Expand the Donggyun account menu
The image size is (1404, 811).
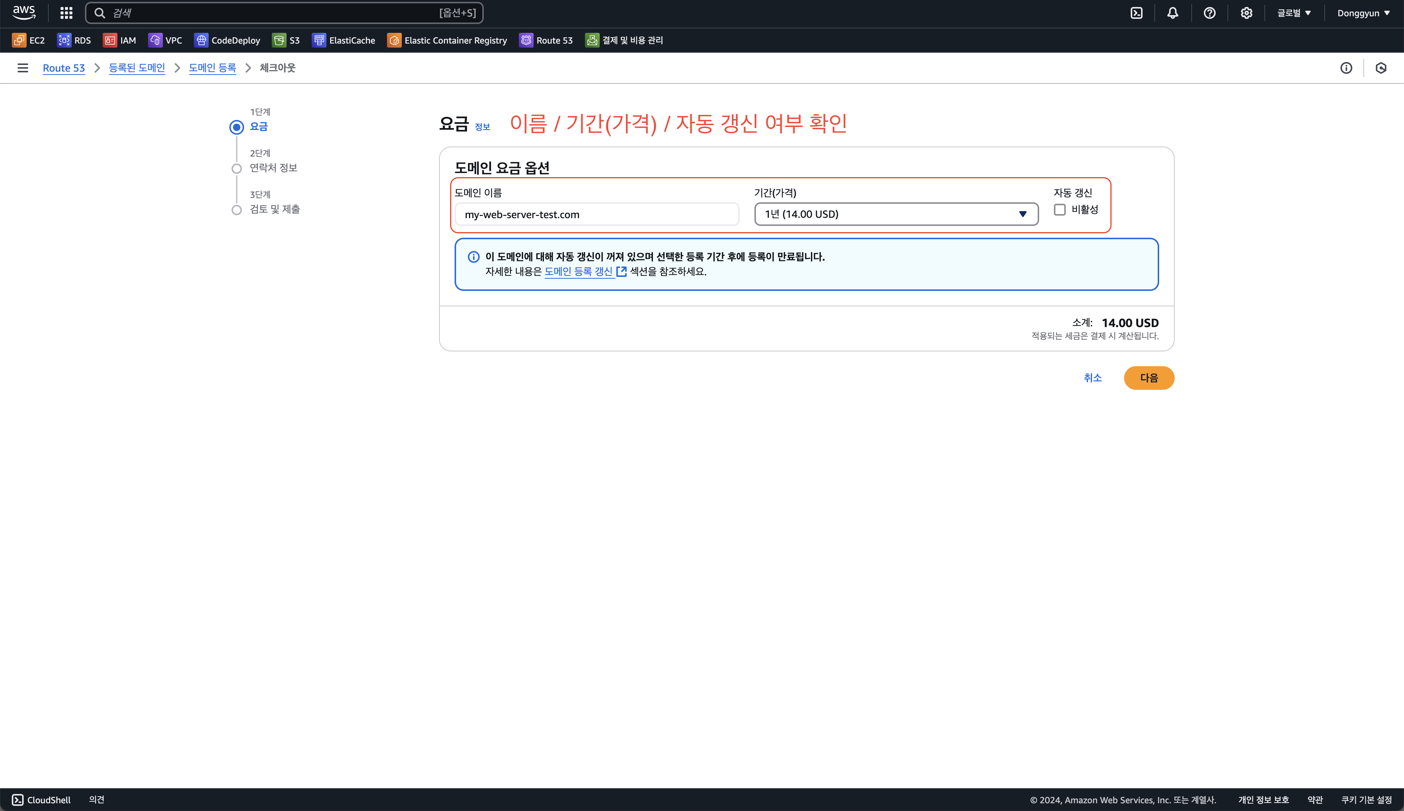coord(1363,13)
